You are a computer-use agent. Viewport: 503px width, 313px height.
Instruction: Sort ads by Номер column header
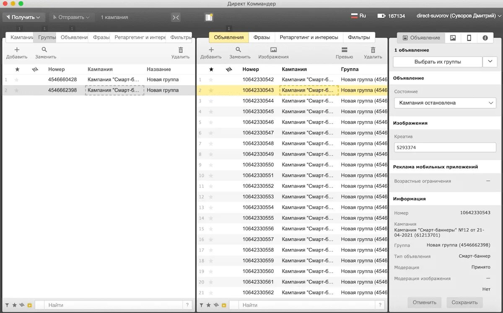click(x=251, y=69)
